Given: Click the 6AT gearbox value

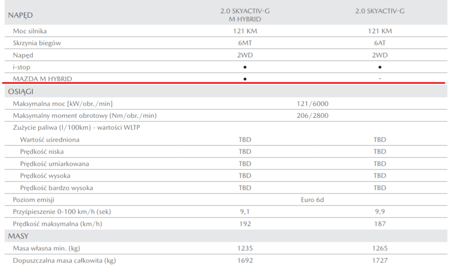Looking at the screenshot, I should point(380,43).
